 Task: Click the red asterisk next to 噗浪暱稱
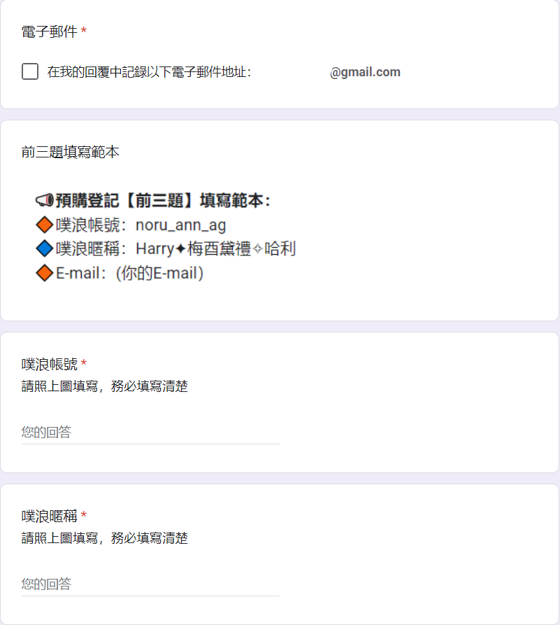point(84,514)
